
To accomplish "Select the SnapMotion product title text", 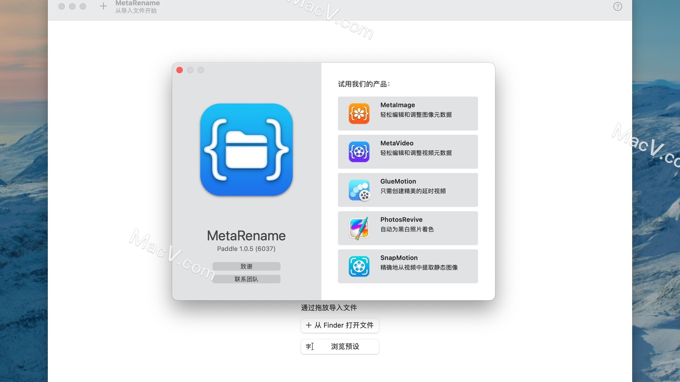I will click(x=399, y=258).
